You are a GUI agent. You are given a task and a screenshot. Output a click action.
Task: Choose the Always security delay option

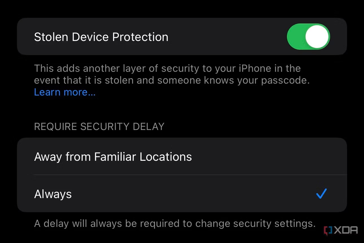point(182,194)
